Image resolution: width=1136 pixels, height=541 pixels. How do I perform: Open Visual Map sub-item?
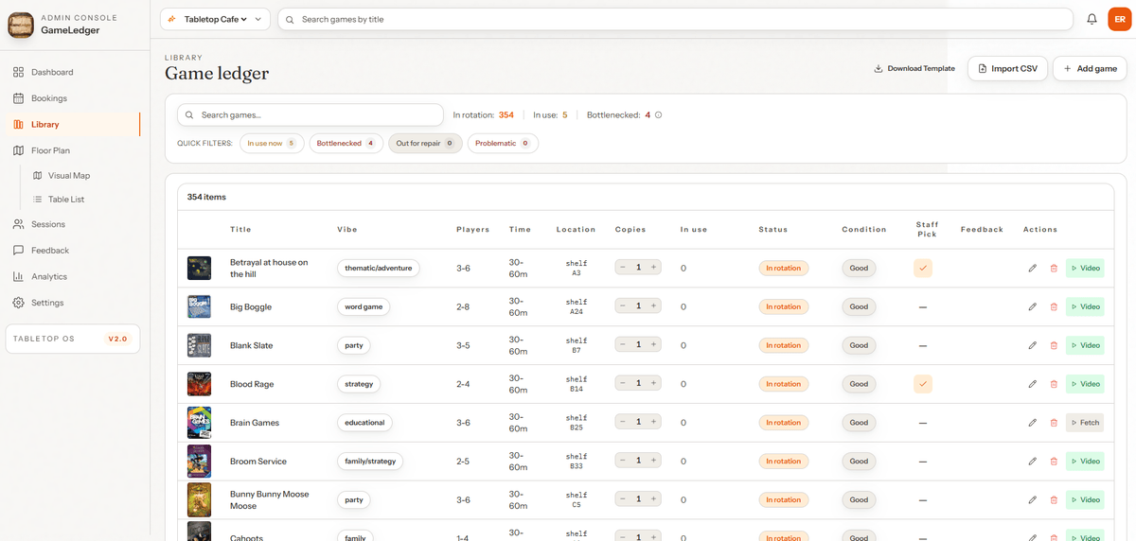tap(81, 176)
